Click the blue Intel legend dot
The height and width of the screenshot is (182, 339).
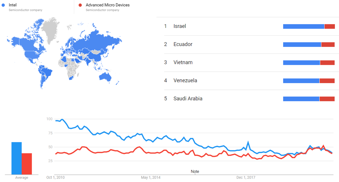click(x=3, y=5)
